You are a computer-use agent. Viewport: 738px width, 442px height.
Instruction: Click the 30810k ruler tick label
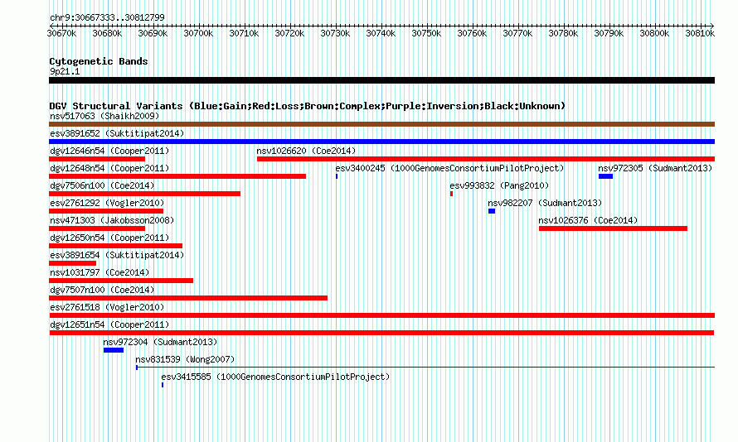pyautogui.click(x=700, y=33)
